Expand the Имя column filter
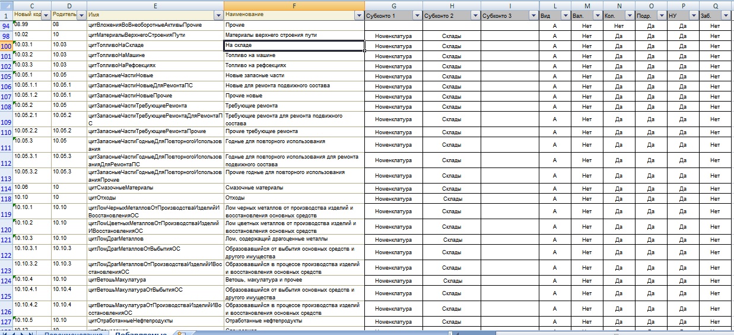 [218, 15]
